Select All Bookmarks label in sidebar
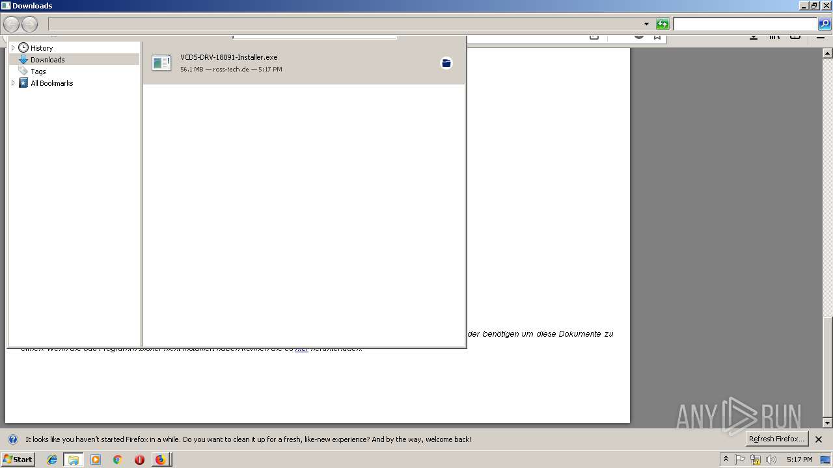This screenshot has height=468, width=833. pos(52,83)
